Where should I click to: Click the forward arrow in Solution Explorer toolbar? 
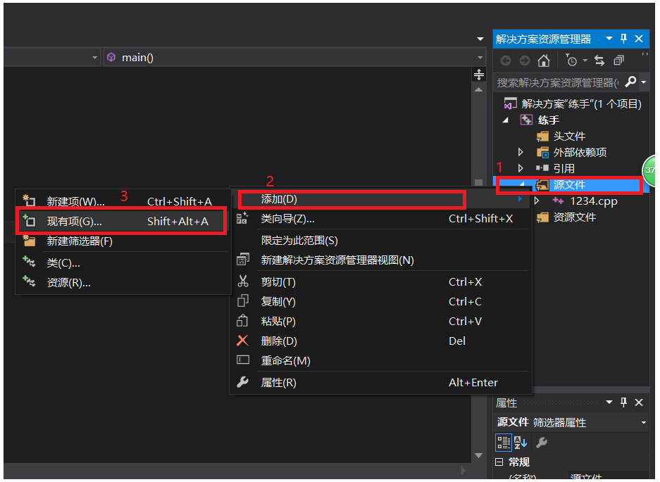point(525,61)
